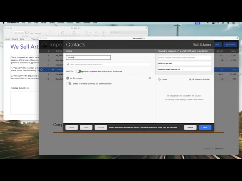Click the AI Summaries brain icon

68,78
